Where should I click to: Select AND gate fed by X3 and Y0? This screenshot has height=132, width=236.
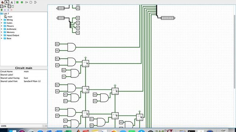(x=72, y=113)
